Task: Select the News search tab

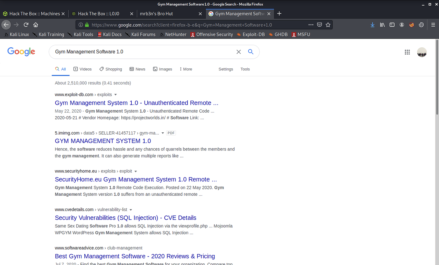Action: coord(137,69)
